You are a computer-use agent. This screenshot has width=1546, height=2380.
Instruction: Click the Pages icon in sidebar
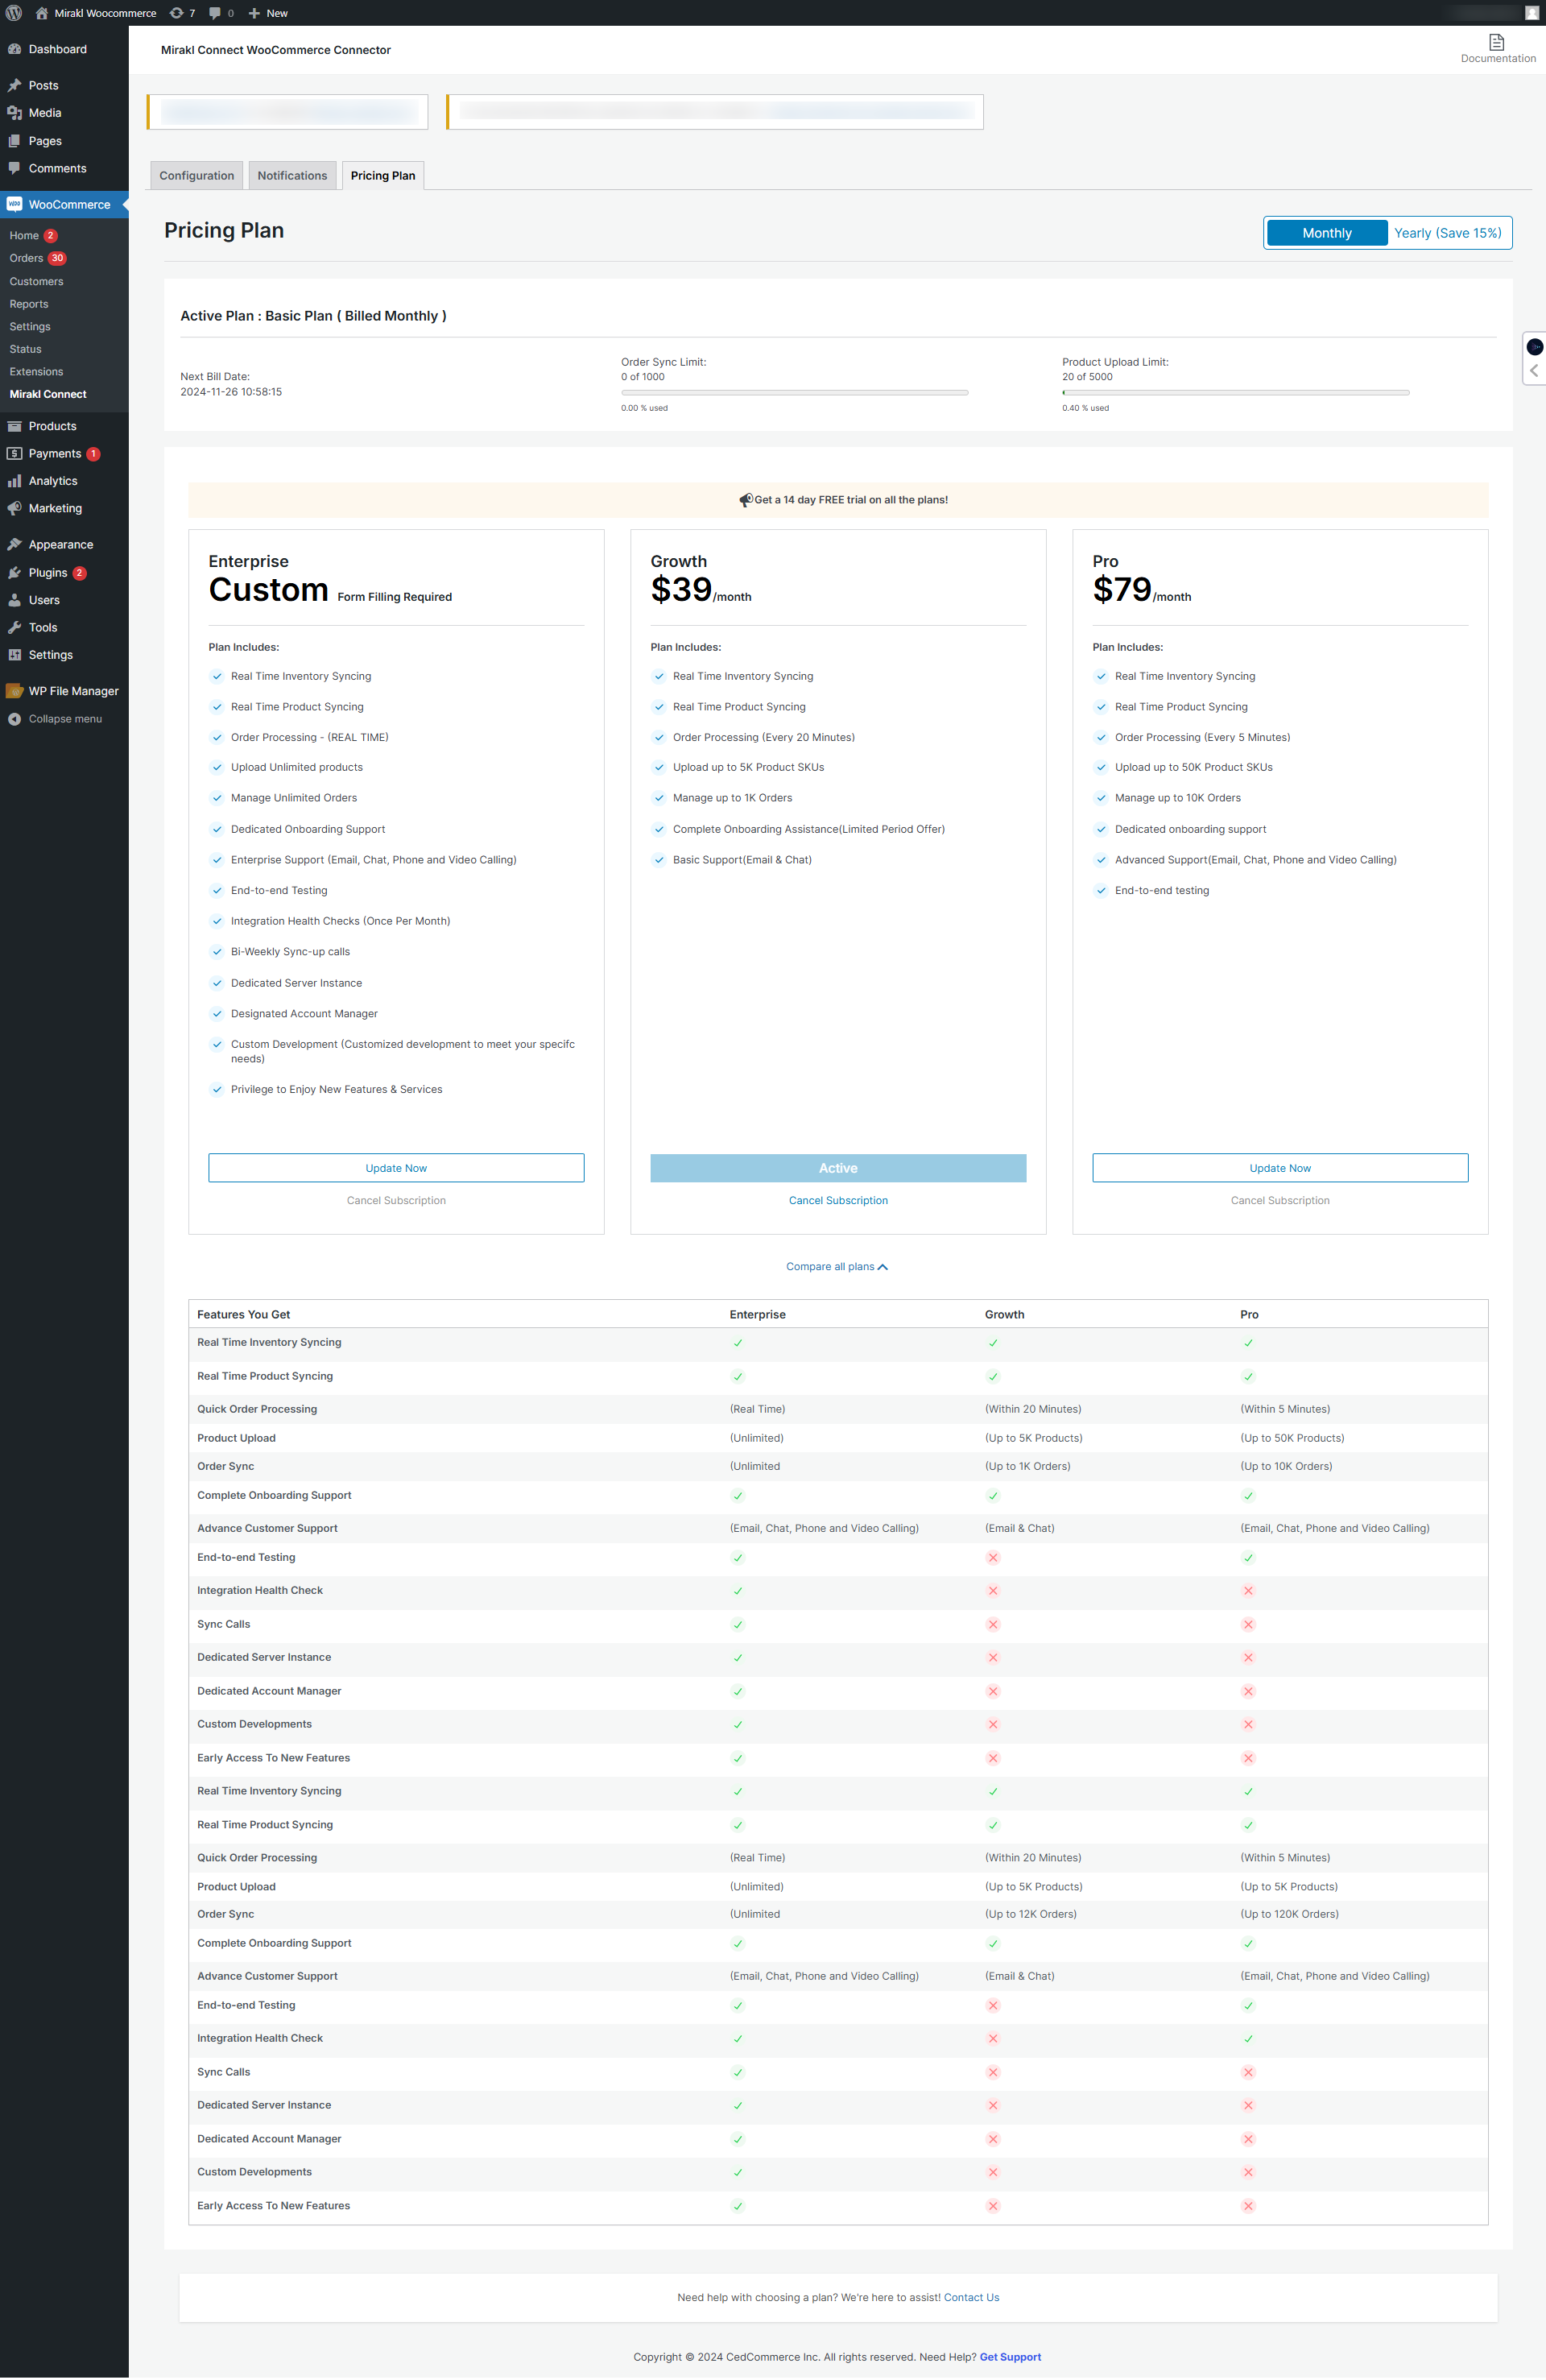(14, 141)
